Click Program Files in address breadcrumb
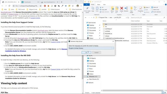The image size is (167, 94). point(103,17)
